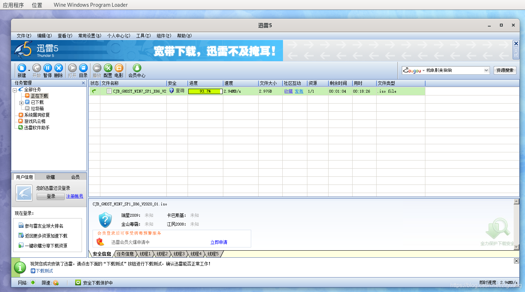Image resolution: width=525 pixels, height=292 pixels.
Task: Switch to the 任务信息 tab
Action: coord(125,254)
